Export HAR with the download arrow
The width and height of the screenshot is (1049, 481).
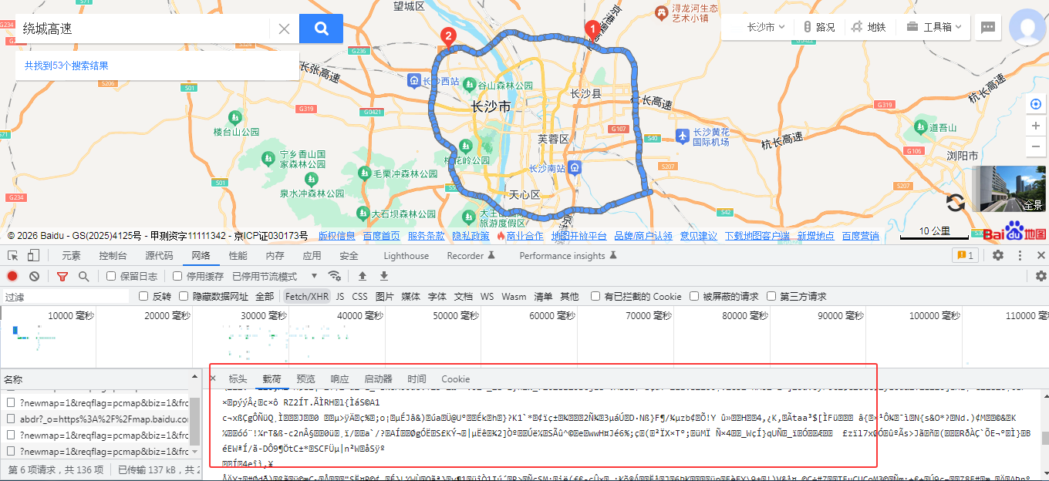[x=383, y=276]
